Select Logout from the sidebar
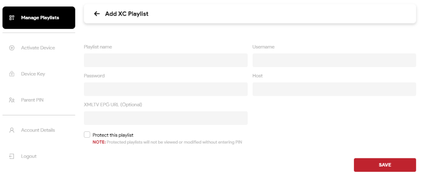 point(29,156)
